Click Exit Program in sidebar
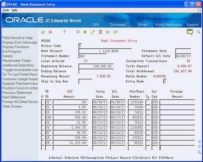 12,52
